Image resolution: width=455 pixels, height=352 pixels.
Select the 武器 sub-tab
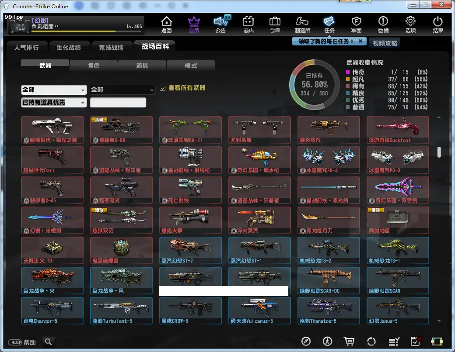click(x=45, y=65)
